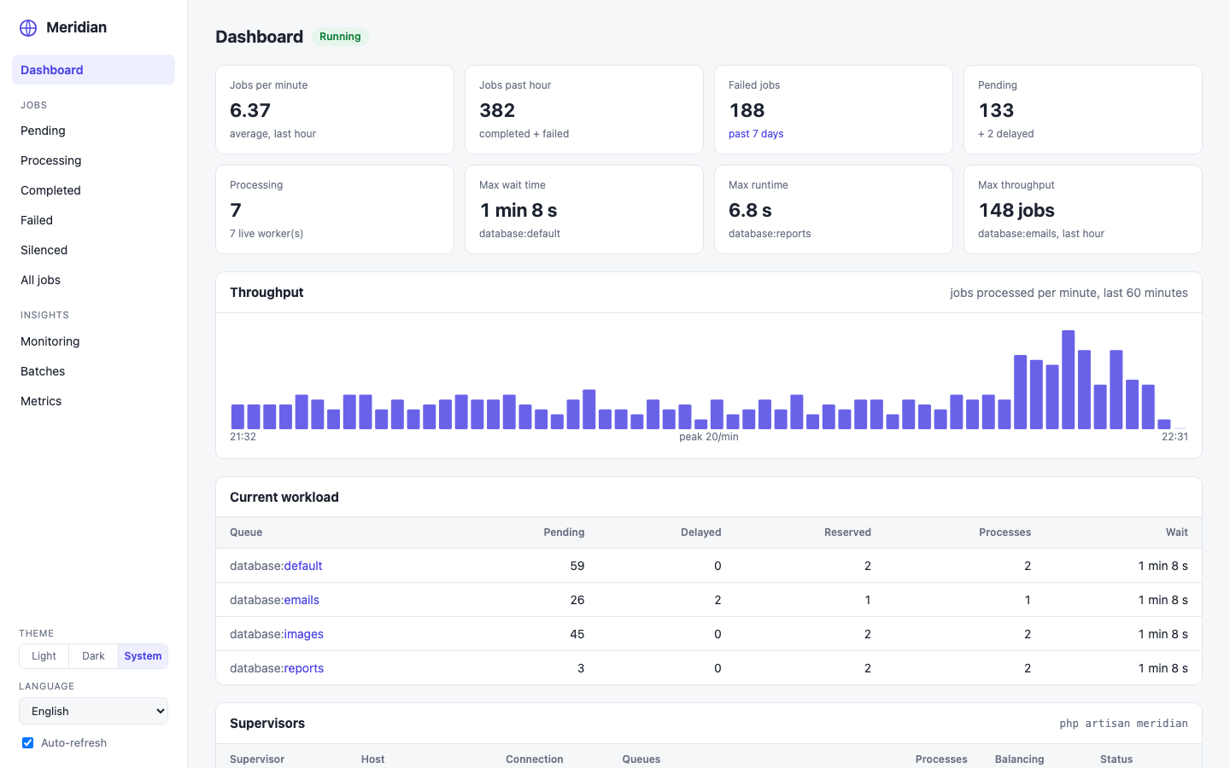
Task: Click the Max wait time '1 min 8 s' value
Action: [x=518, y=210]
